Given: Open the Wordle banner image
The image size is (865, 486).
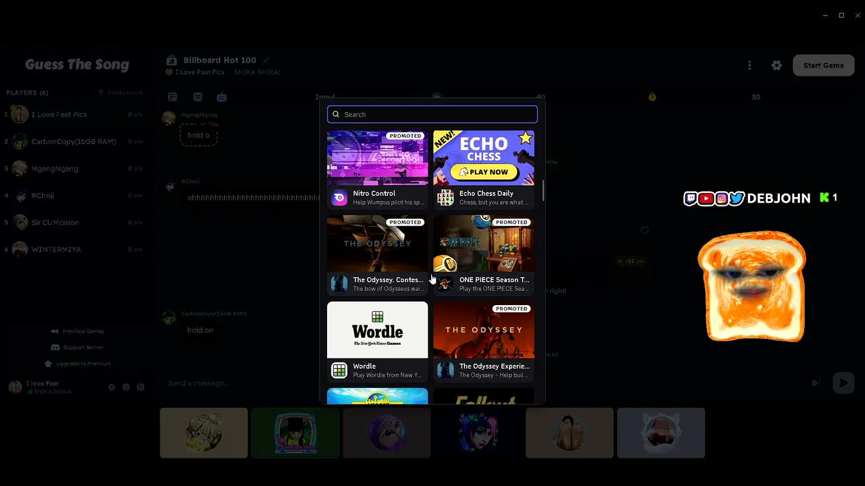Looking at the screenshot, I should pyautogui.click(x=377, y=330).
